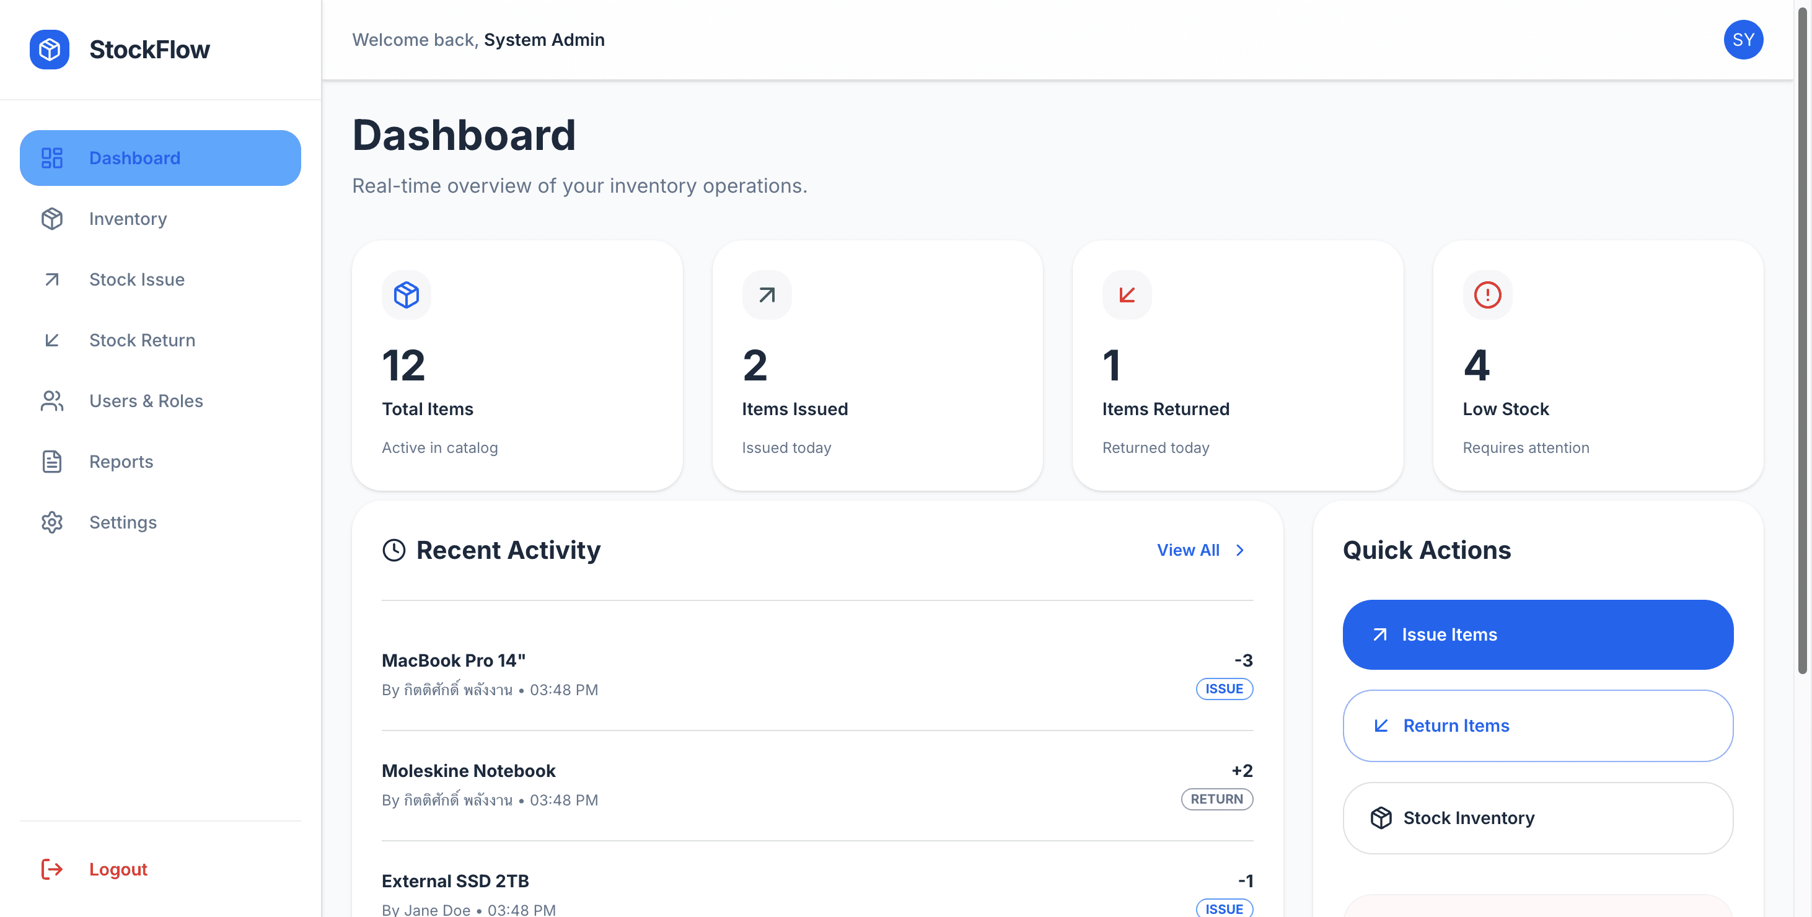Click the RETURN badge on Moleskine Notebook row

tap(1217, 799)
